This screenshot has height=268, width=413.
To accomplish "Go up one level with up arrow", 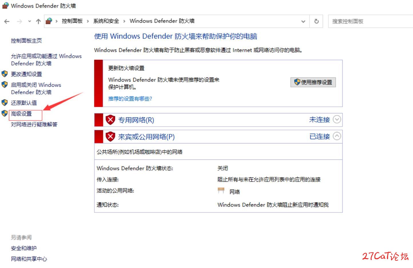I will (38, 21).
